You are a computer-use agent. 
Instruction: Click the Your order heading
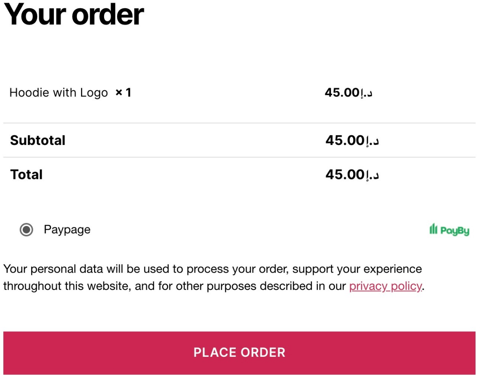(x=74, y=14)
